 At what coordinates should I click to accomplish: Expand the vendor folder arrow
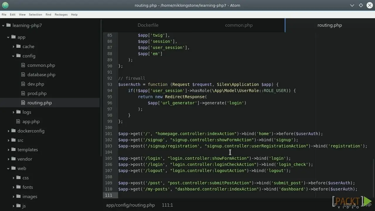[x=8, y=159]
